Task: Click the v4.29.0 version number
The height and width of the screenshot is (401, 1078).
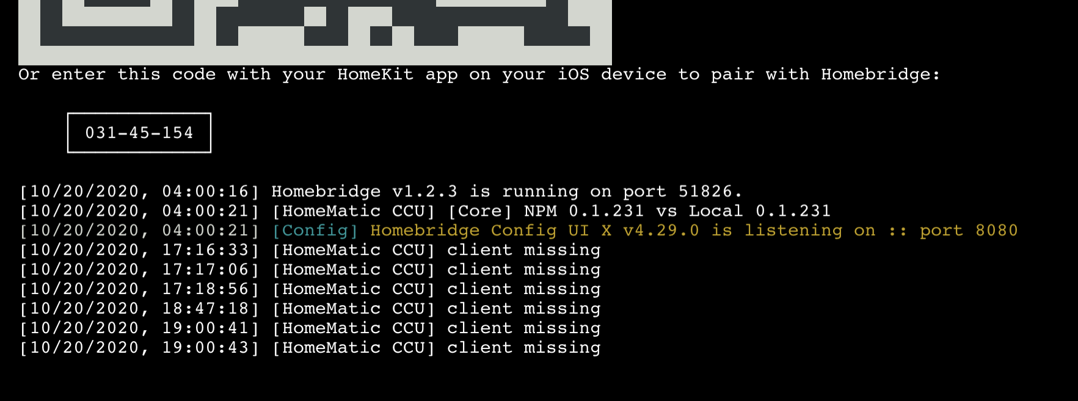Action: click(x=661, y=230)
